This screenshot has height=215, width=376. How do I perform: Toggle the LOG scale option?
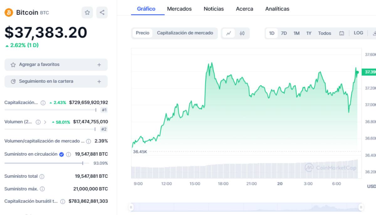(x=358, y=33)
